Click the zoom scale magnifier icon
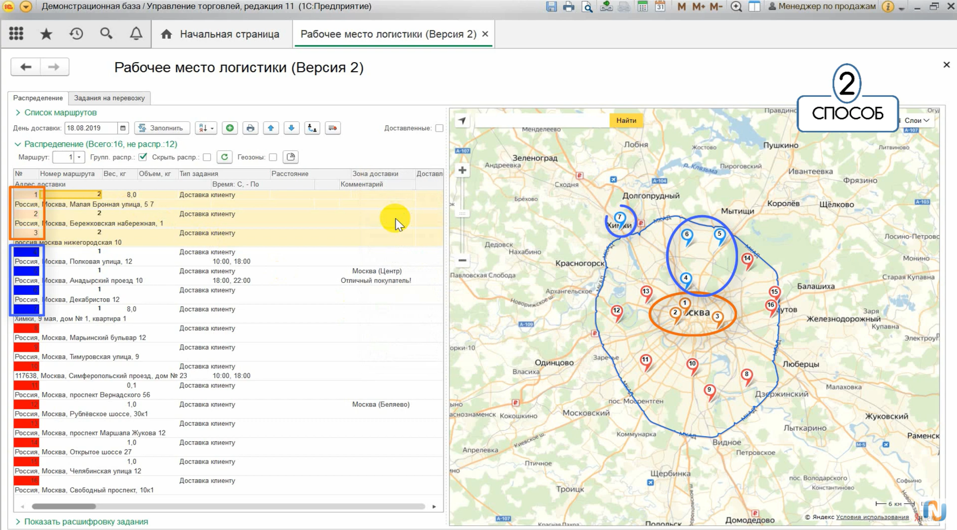The height and width of the screenshot is (530, 957). click(x=736, y=7)
